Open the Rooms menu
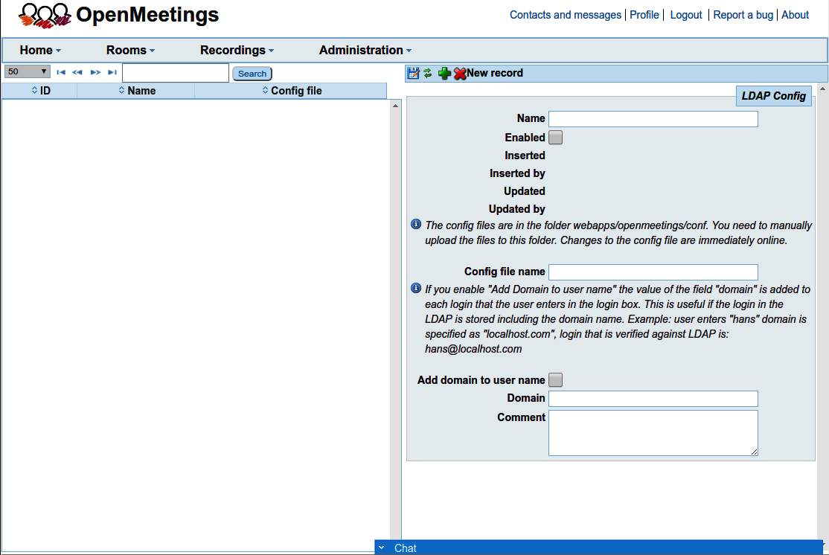The image size is (829, 555). pyautogui.click(x=130, y=50)
